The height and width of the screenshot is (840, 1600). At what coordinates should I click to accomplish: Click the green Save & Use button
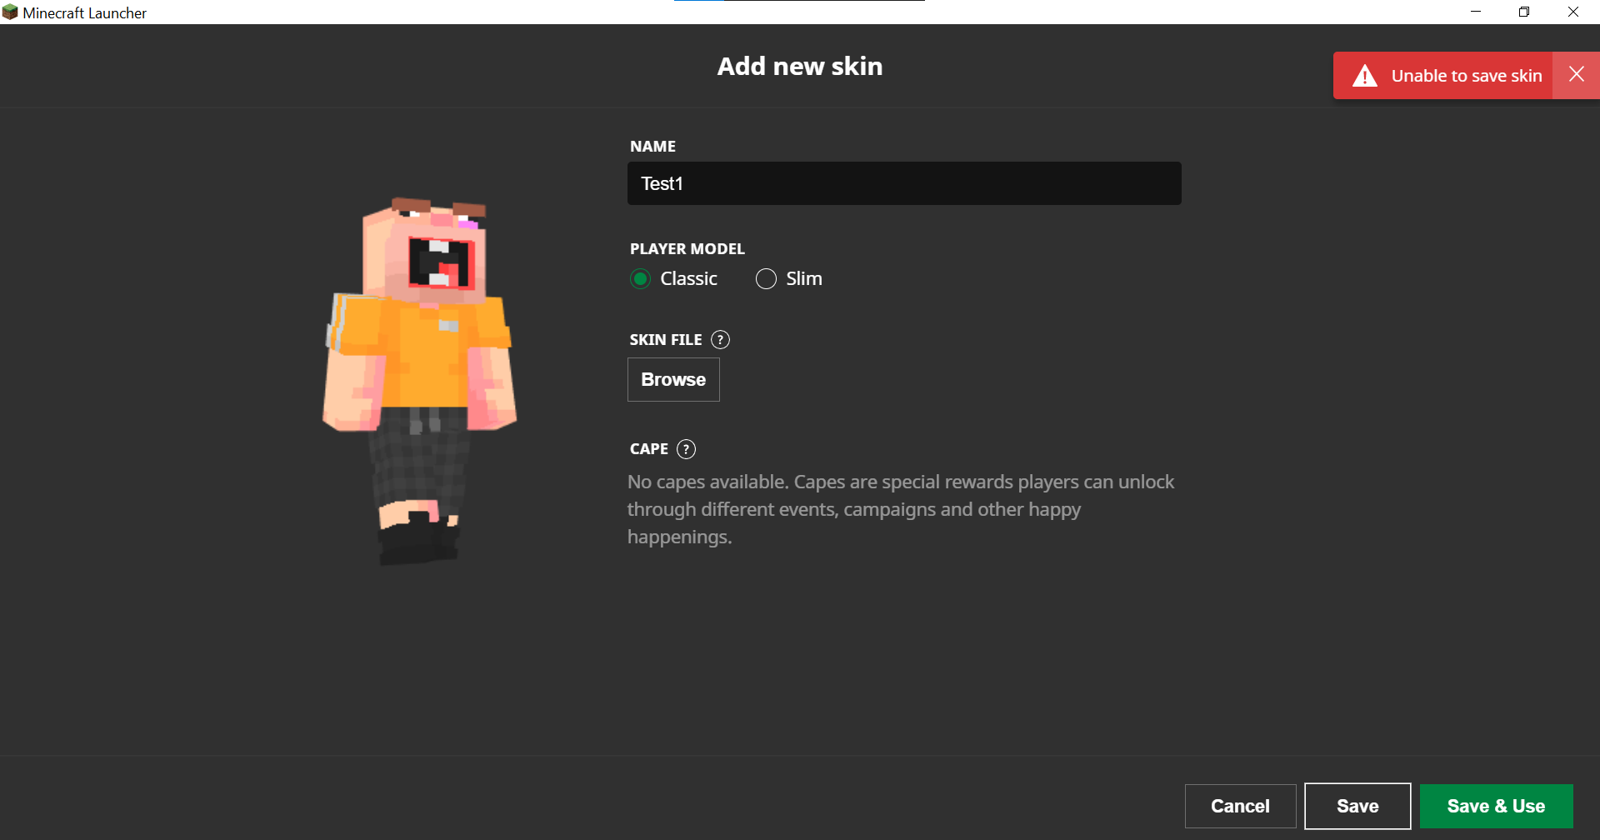(1496, 806)
